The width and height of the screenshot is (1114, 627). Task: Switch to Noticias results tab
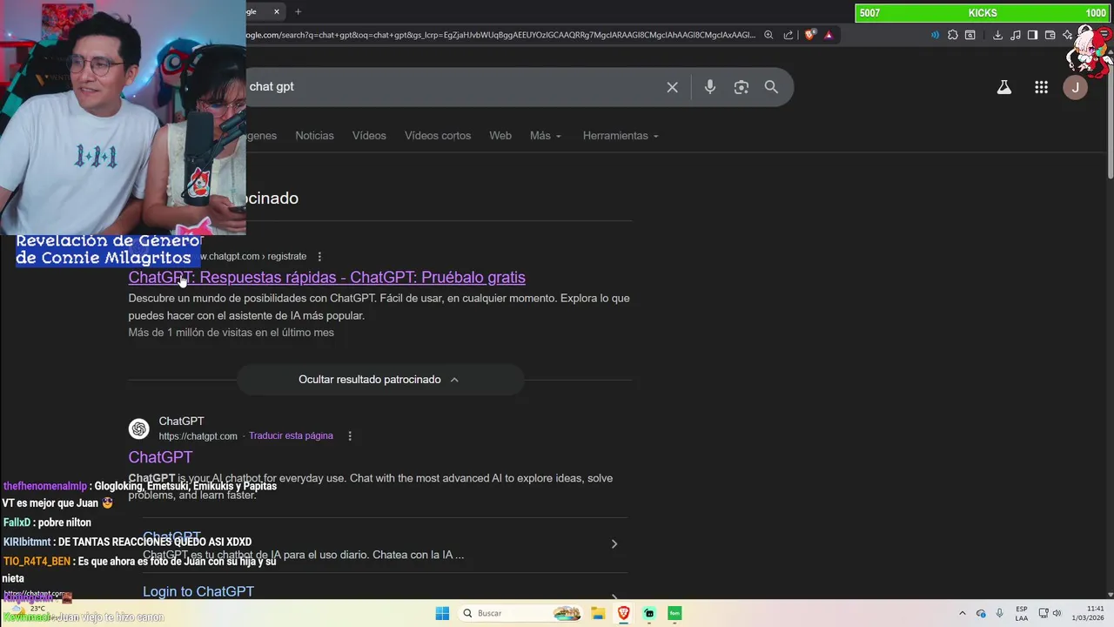tap(314, 136)
